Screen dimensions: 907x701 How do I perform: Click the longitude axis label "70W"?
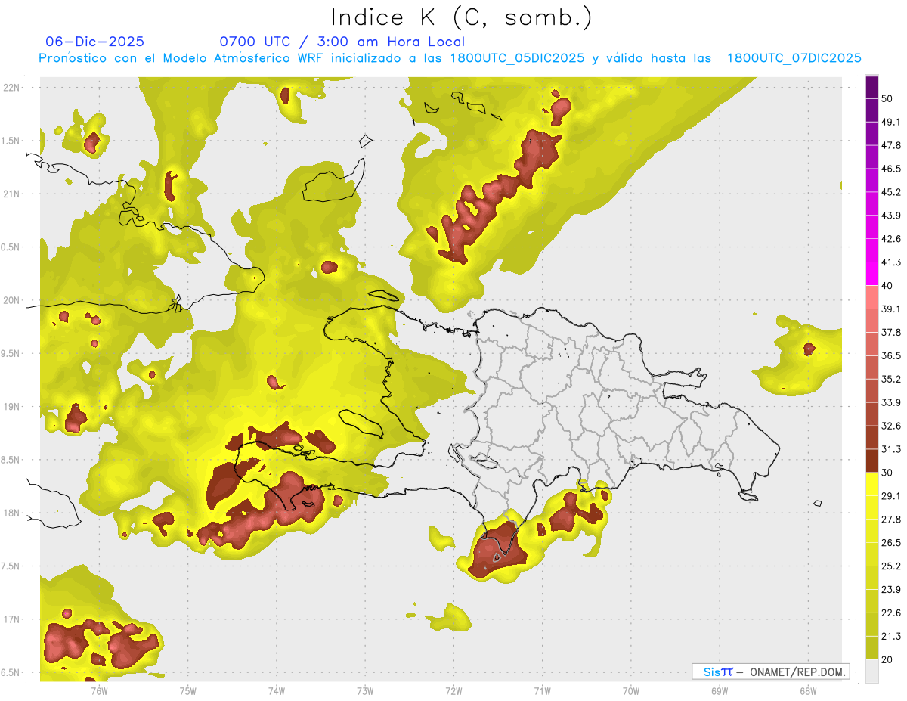(x=631, y=690)
